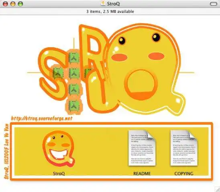
Task: Click the red close window button
Action: click(6, 4)
